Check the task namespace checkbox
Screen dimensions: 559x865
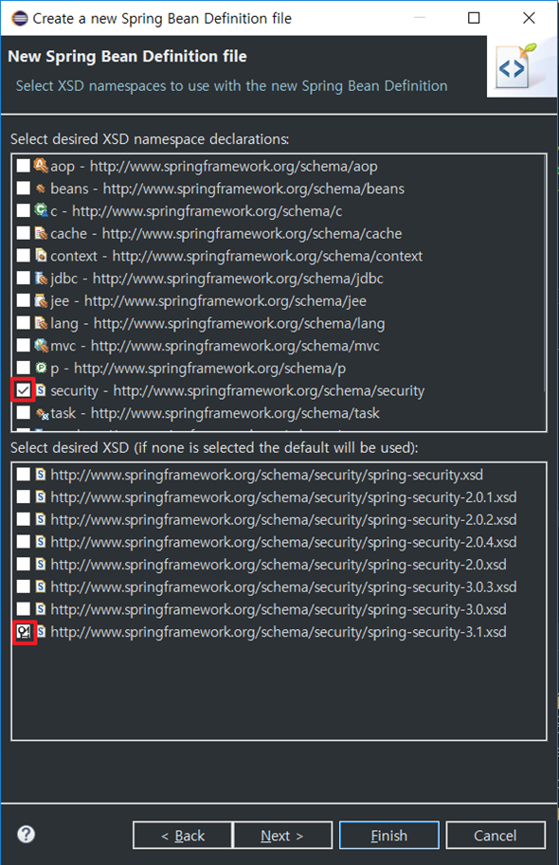click(x=23, y=413)
